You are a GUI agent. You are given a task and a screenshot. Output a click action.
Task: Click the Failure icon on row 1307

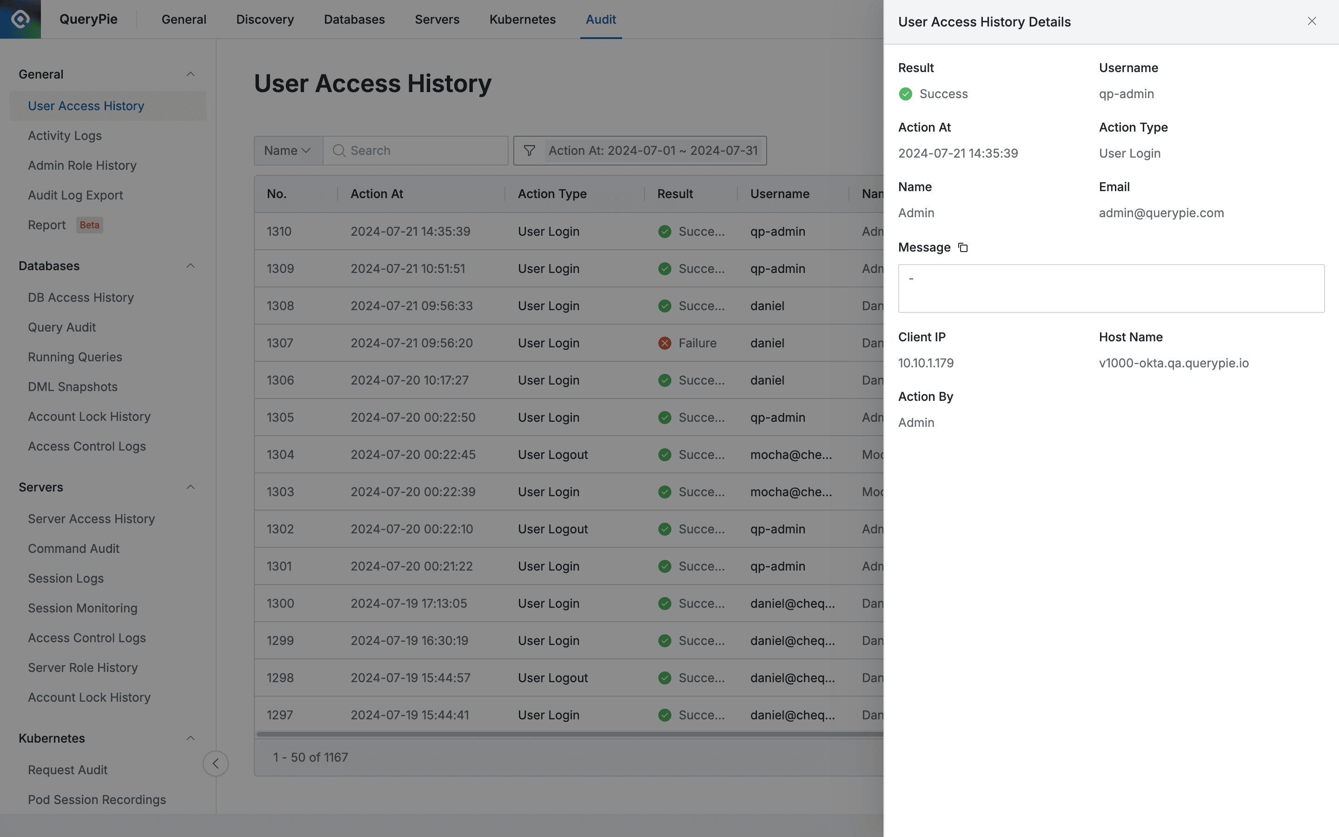664,343
